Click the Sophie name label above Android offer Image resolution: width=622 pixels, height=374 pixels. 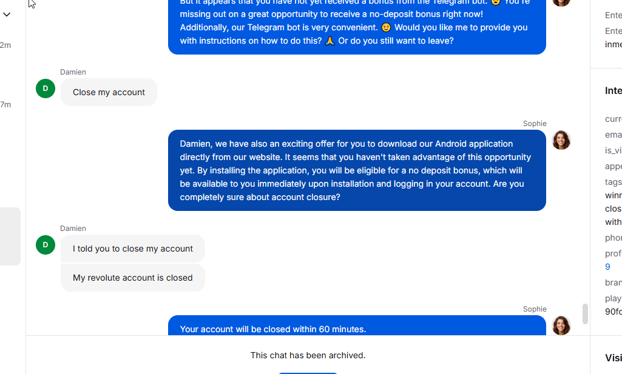(x=535, y=124)
